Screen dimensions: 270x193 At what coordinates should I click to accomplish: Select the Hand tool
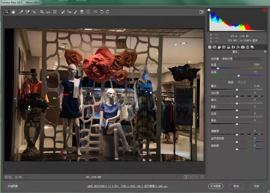coord(13,12)
